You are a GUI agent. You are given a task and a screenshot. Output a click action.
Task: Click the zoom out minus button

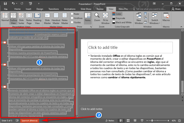[147, 121]
